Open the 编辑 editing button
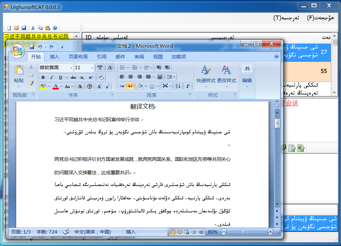The height and width of the screenshot is (246, 341). 247,76
